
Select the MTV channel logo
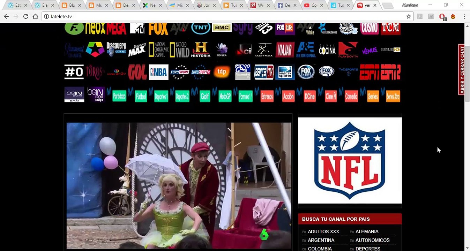(137, 29)
